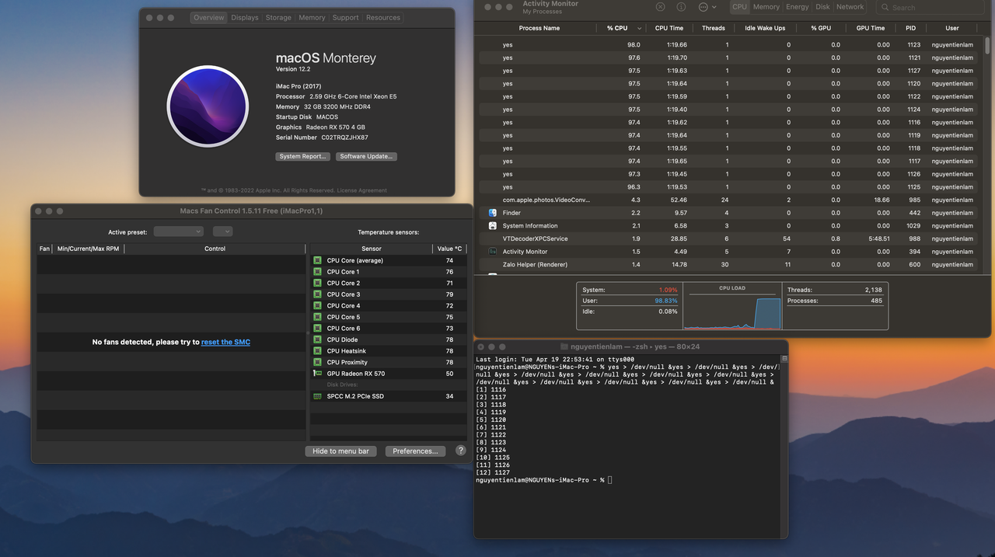The width and height of the screenshot is (995, 557).
Task: Click the Software Update... button
Action: tap(367, 156)
